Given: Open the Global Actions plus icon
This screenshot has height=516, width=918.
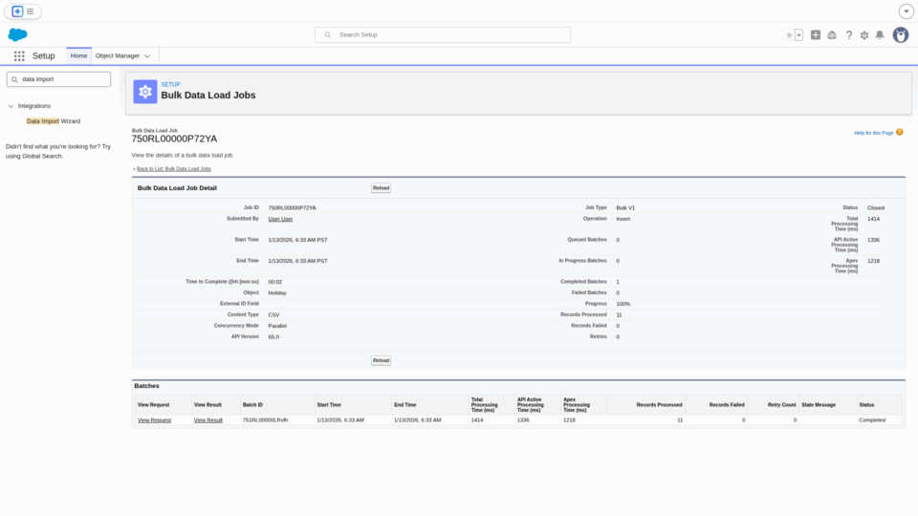Looking at the screenshot, I should [x=816, y=34].
